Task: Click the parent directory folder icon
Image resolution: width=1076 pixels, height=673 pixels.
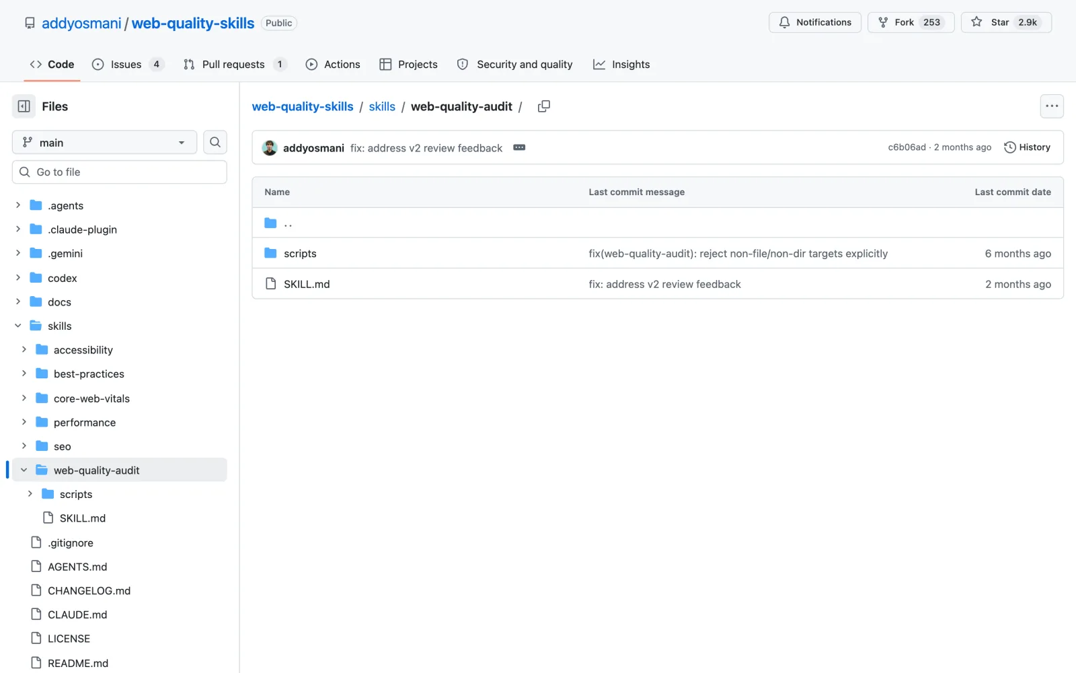Action: (271, 223)
